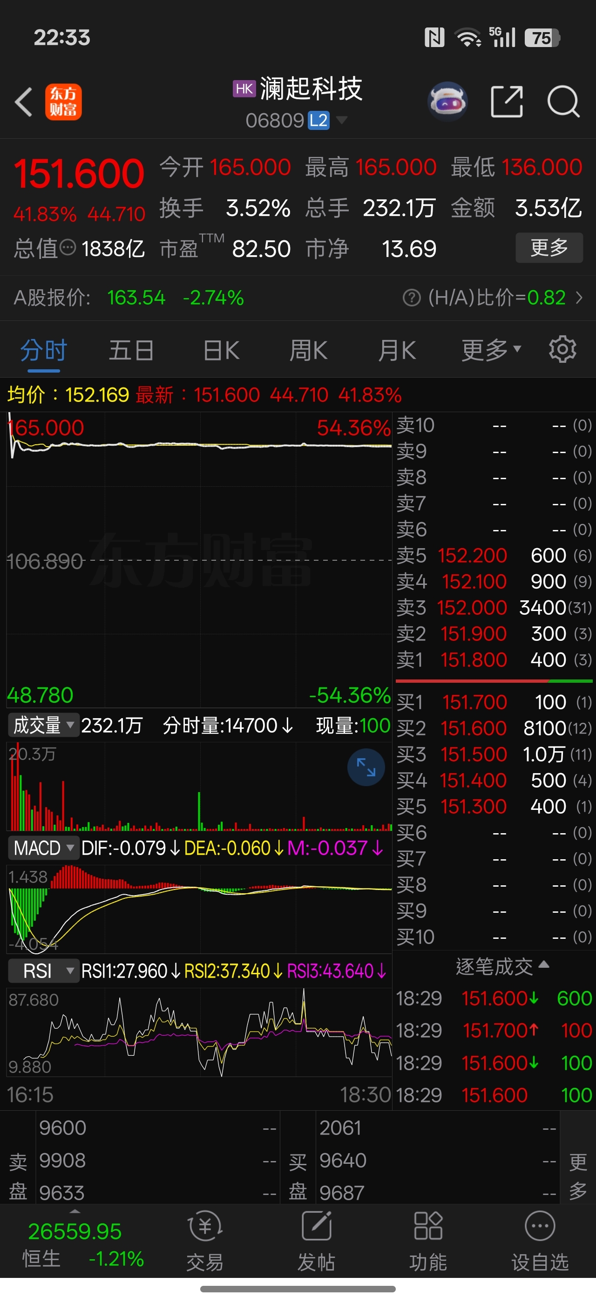
Task: Tap the 交易 yen icon
Action: pos(204,1226)
